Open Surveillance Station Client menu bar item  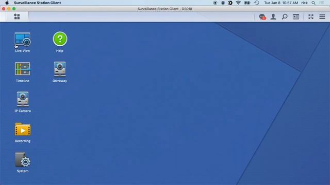pyautogui.click(x=38, y=3)
